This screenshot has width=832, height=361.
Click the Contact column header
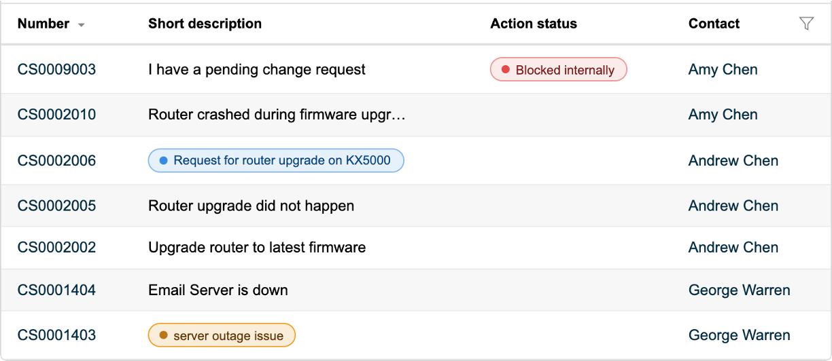714,24
